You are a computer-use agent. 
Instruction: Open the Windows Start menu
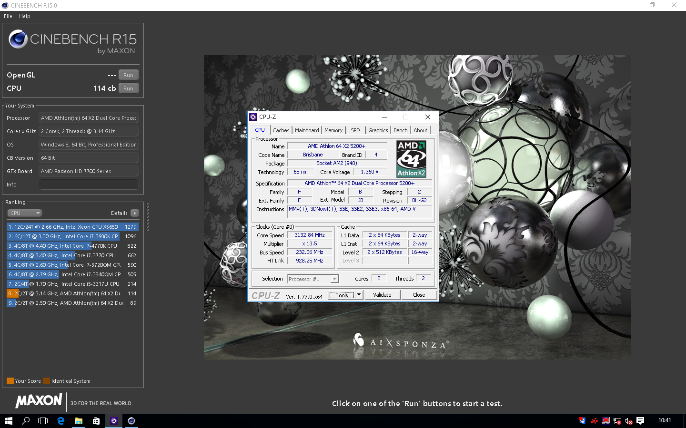[8, 421]
